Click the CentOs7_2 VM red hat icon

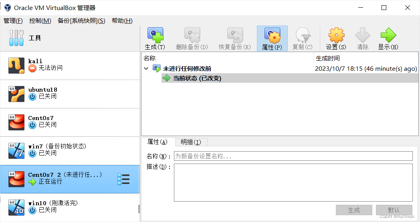pyautogui.click(x=16, y=179)
